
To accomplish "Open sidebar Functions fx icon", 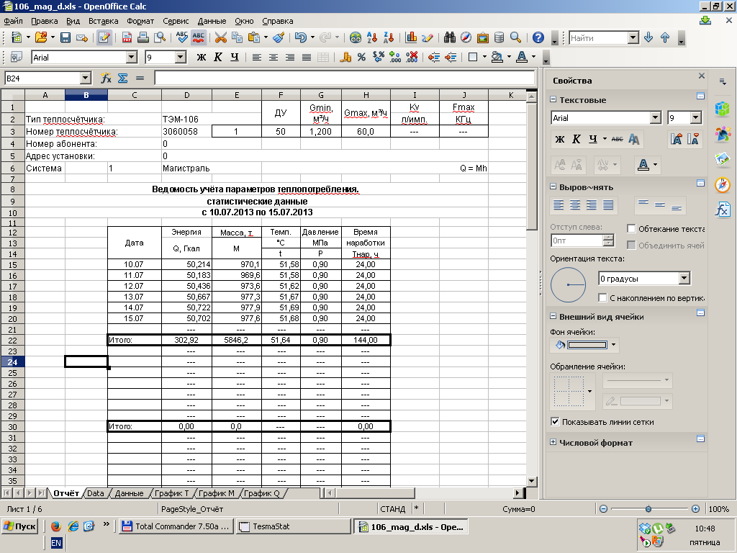I will click(x=723, y=210).
